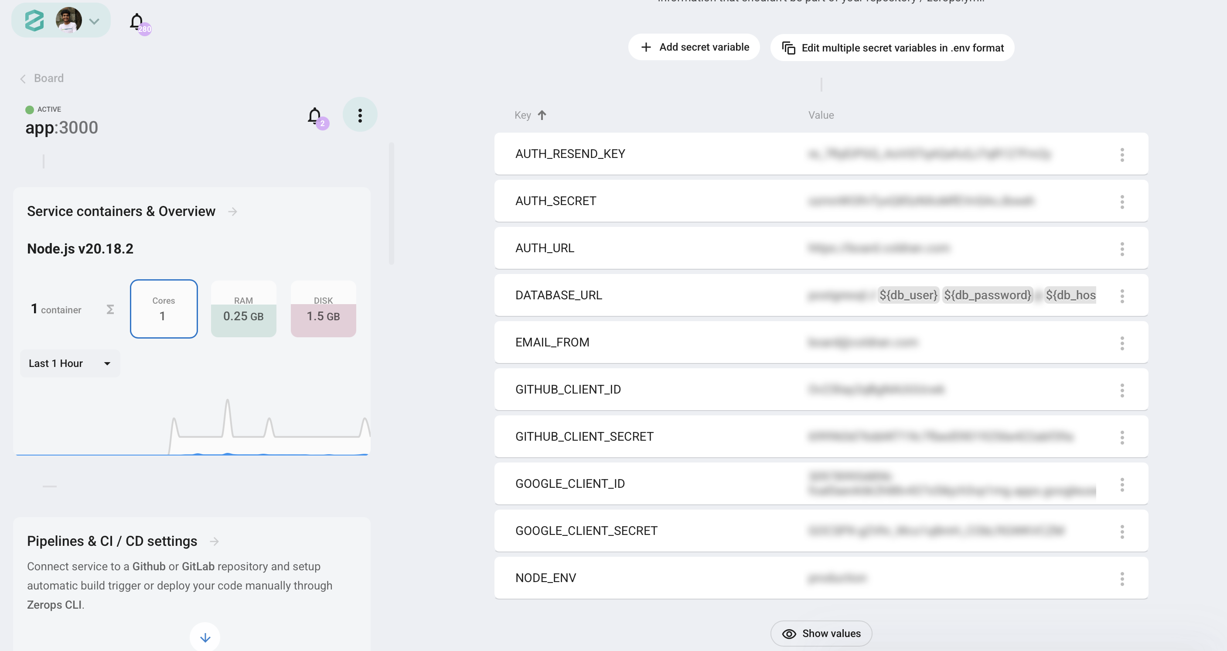
Task: Open the global notifications bell with 280 badge
Action: tap(137, 21)
